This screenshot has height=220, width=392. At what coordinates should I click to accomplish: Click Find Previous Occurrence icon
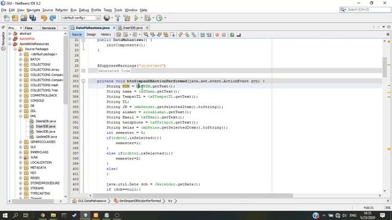click(x=153, y=35)
